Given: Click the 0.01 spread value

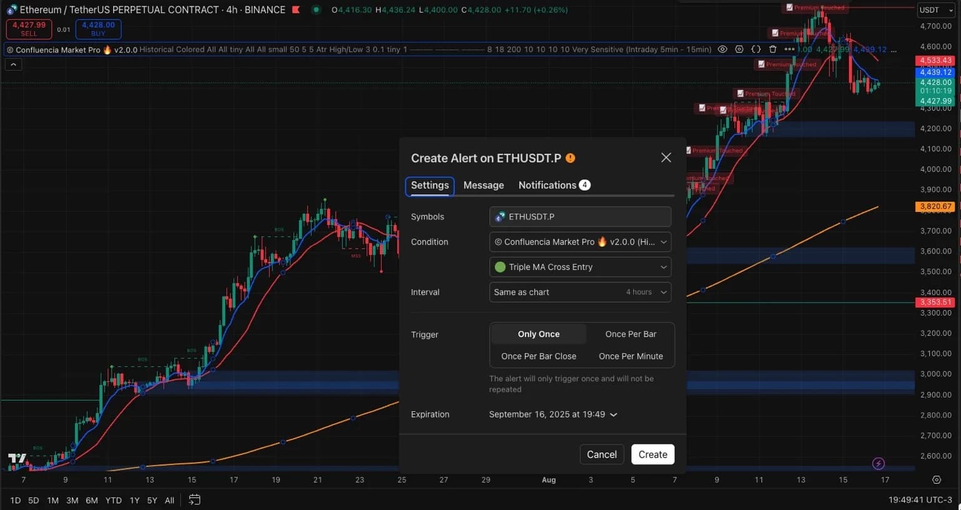Looking at the screenshot, I should pyautogui.click(x=64, y=29).
